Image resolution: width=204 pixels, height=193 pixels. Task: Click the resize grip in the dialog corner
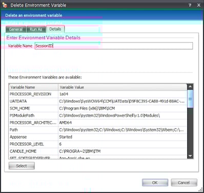coord(200,189)
